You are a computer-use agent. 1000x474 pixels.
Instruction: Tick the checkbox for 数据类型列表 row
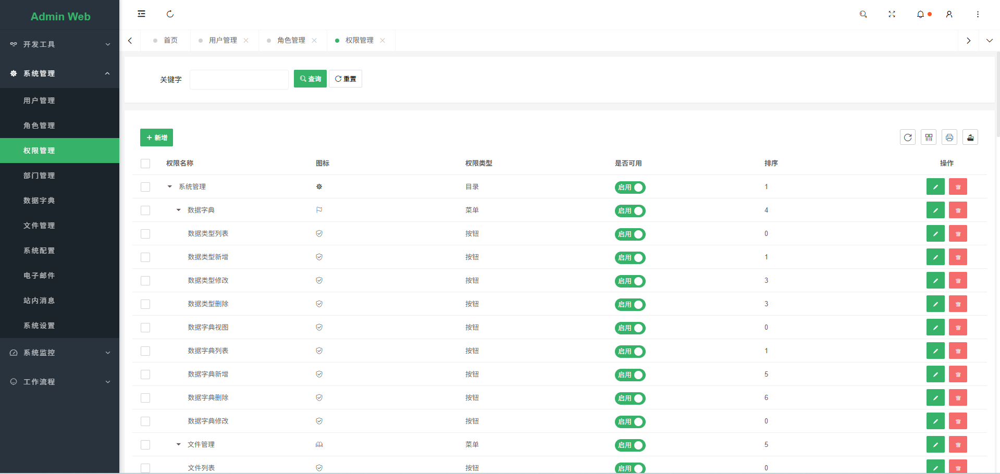pyautogui.click(x=145, y=233)
